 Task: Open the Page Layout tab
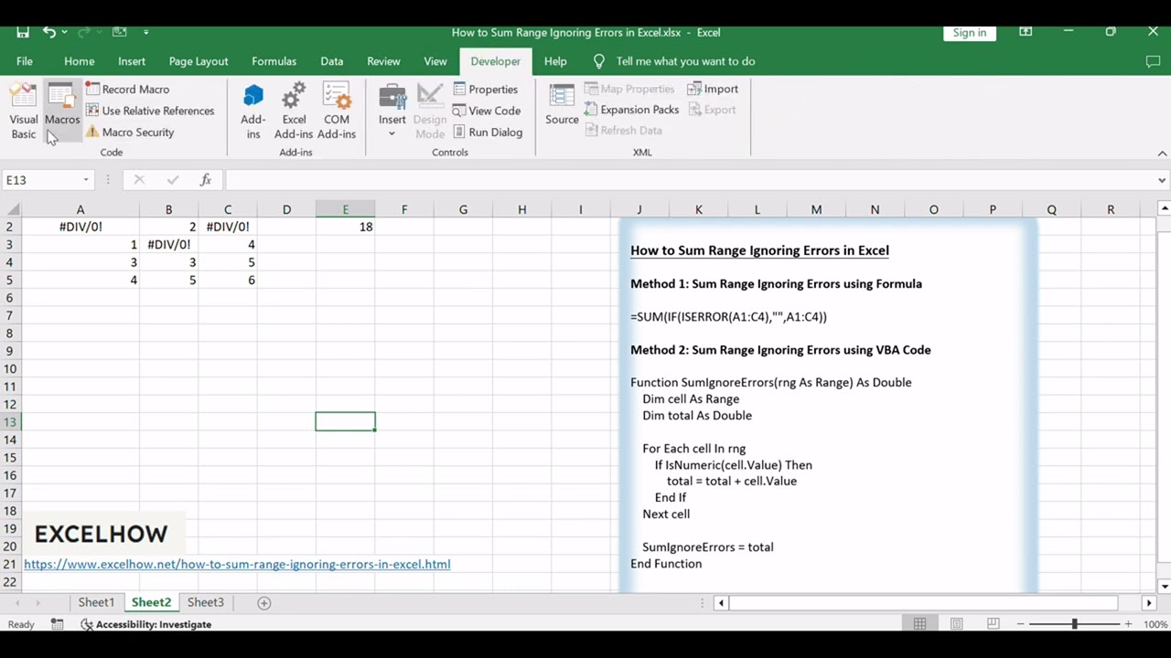(199, 61)
